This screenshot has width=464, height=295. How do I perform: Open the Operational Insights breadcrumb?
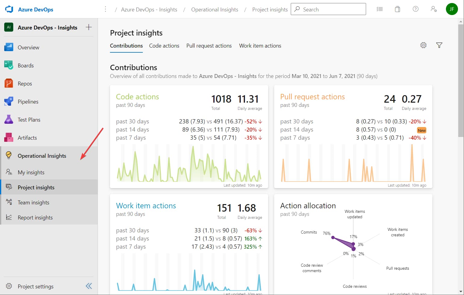[215, 10]
